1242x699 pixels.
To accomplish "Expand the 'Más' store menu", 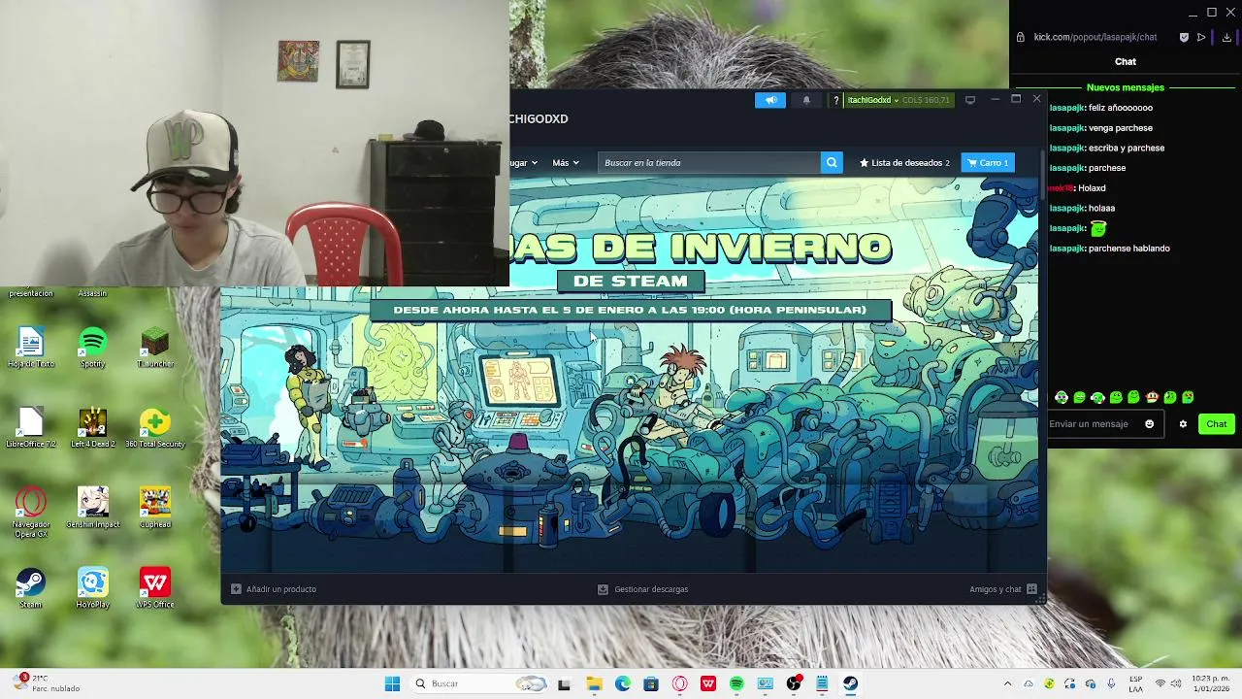I will click(566, 163).
